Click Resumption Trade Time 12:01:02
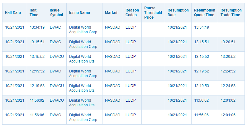This screenshot has height=125, width=247. [x=228, y=100]
